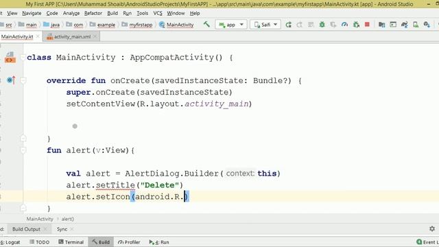Click the Attach Debugger to Android Process icon
Image resolution: width=439 pixels, height=247 pixels.
point(356,25)
